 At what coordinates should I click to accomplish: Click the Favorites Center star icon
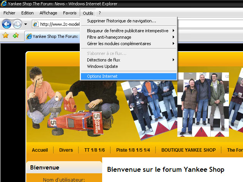coord(6,35)
